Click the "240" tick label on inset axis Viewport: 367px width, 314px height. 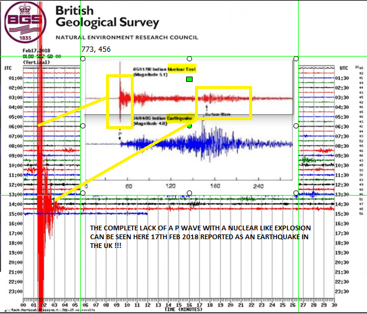coord(259,186)
